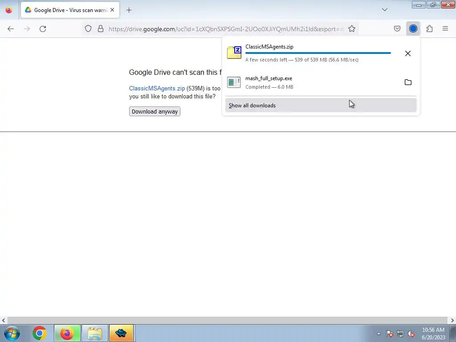Select the Google Drive Virus scan warning tab
The width and height of the screenshot is (456, 342).
tap(70, 10)
